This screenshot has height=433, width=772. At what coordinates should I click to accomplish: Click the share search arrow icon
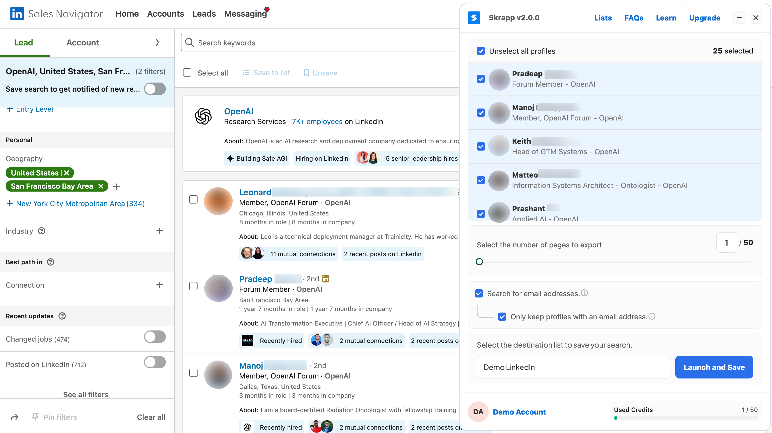coord(14,417)
